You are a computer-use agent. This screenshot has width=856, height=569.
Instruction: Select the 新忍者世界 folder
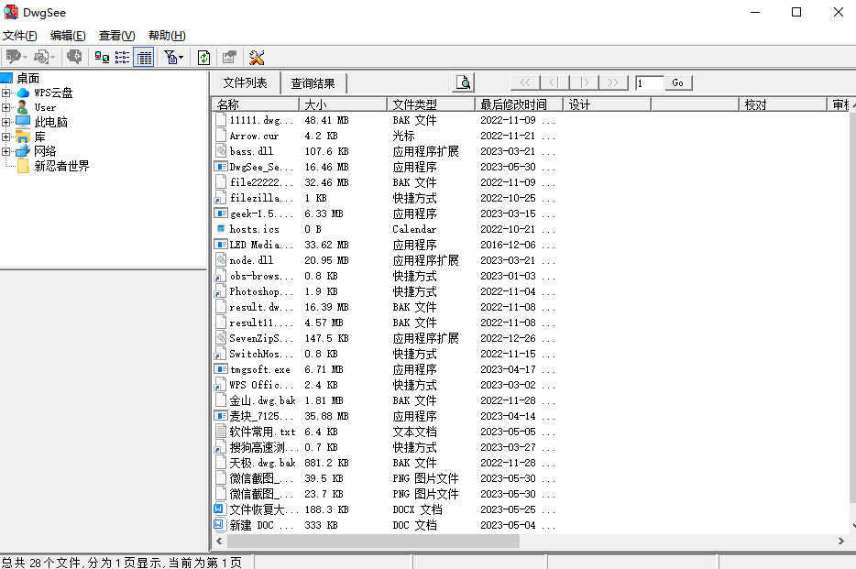[x=61, y=166]
